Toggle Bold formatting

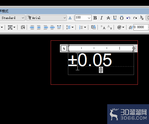95,18
